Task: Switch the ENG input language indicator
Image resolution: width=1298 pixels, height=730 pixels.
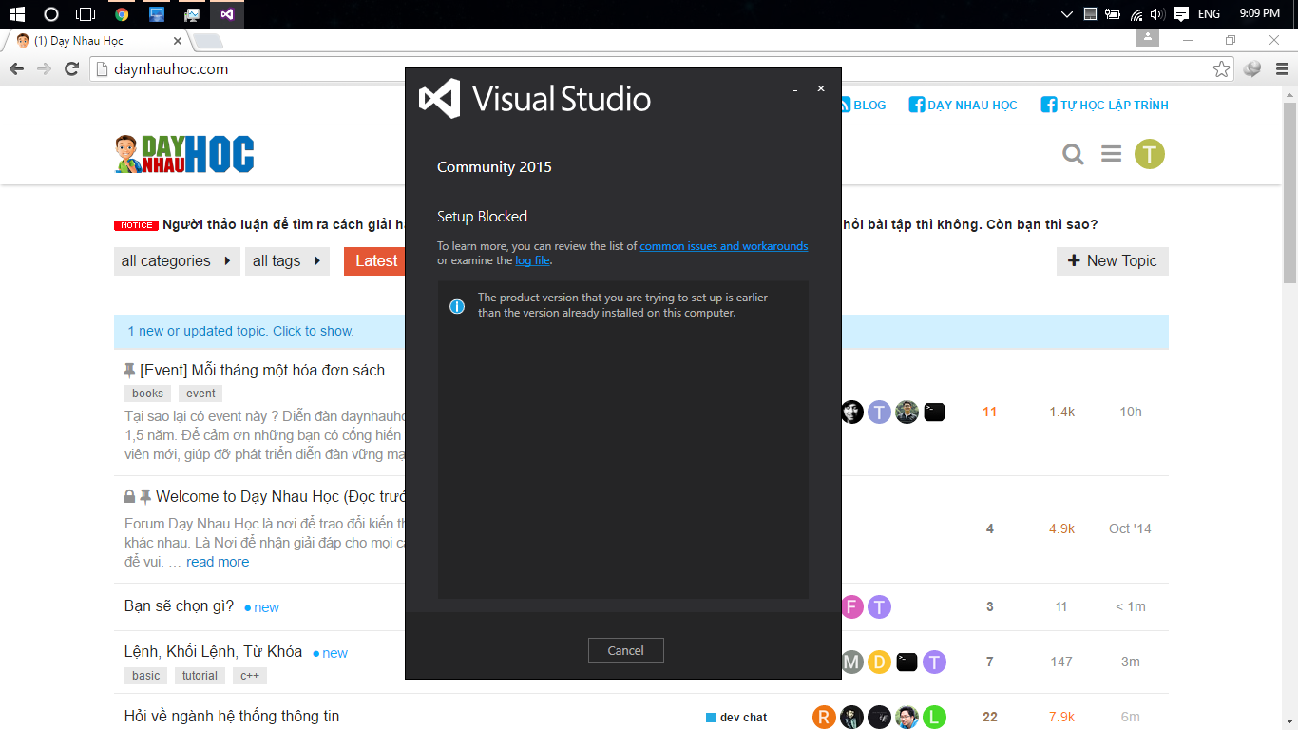Action: [1209, 14]
